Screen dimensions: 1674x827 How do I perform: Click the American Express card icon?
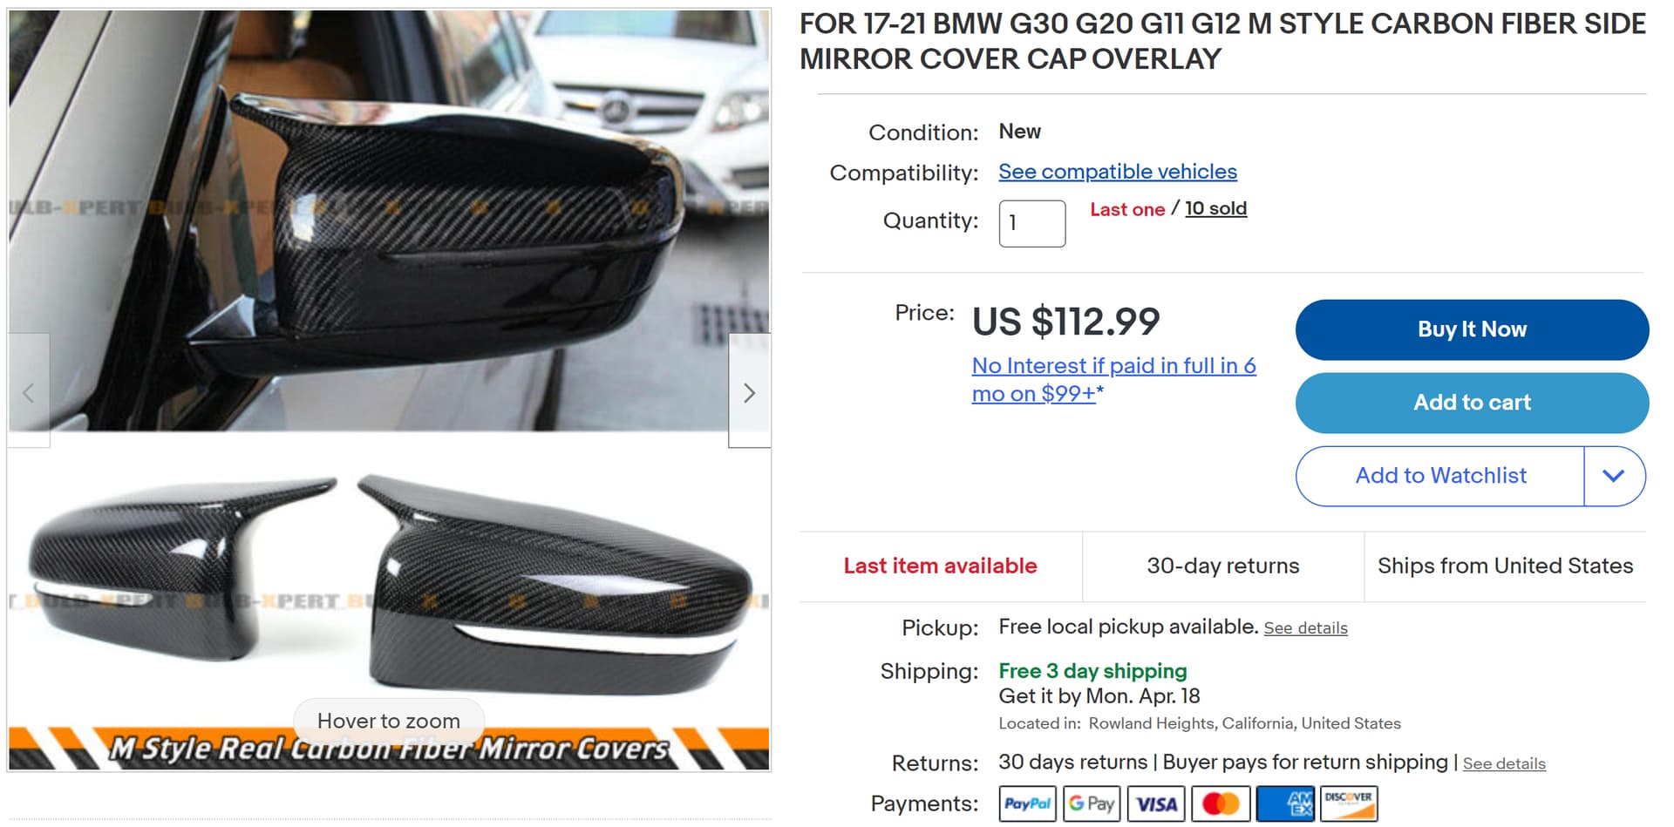(x=1285, y=803)
